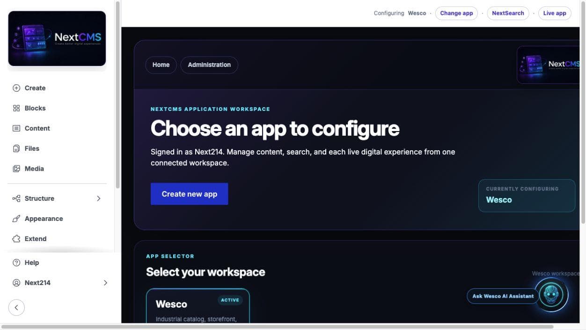Click the Create plus icon in sidebar

pyautogui.click(x=16, y=88)
